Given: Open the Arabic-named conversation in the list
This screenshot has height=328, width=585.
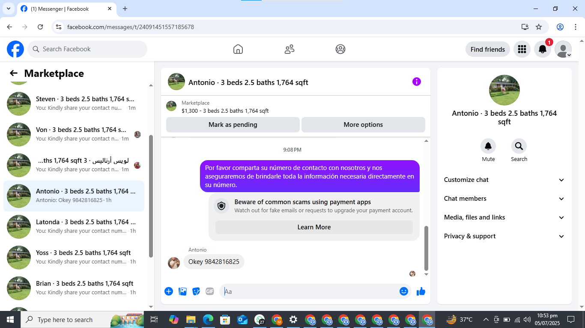Looking at the screenshot, I should pyautogui.click(x=74, y=165).
